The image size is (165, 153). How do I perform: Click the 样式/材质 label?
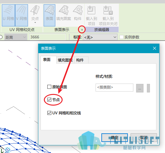[x=104, y=76]
